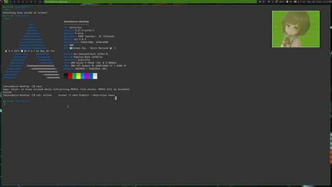The height and width of the screenshot is (187, 332).
Task: Click the black color block in neofetch palette
Action: pos(66,76)
